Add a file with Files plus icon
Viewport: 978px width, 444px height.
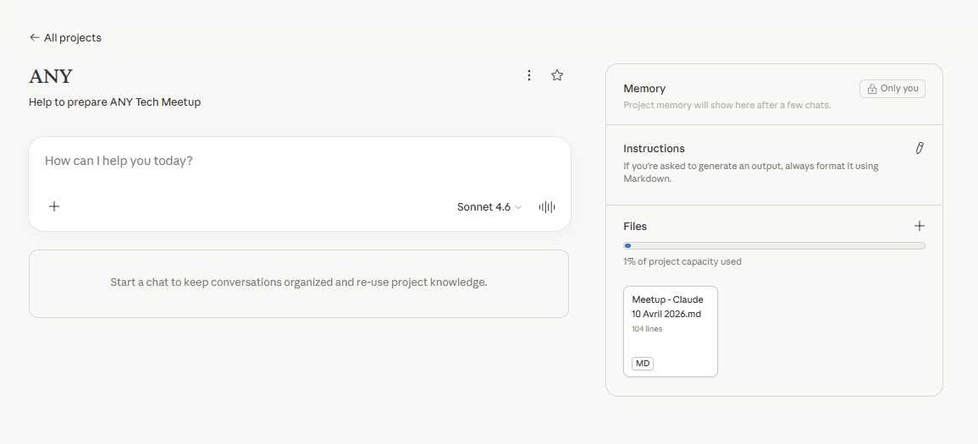tap(920, 226)
